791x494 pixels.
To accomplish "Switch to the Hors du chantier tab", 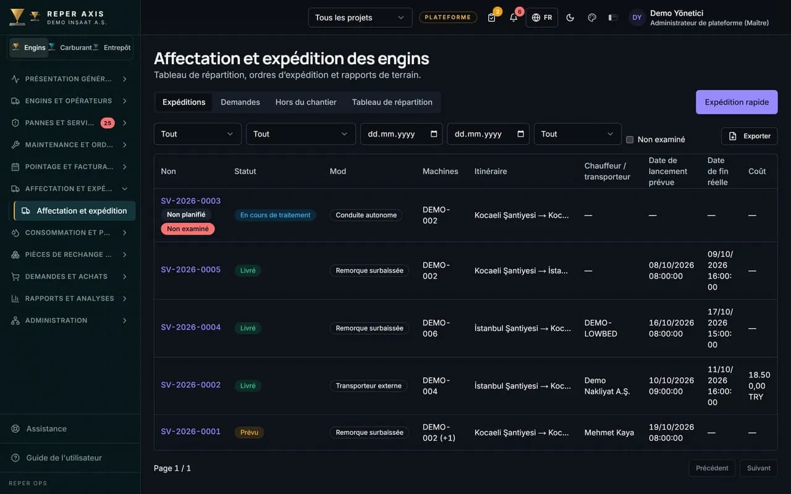I will click(306, 102).
